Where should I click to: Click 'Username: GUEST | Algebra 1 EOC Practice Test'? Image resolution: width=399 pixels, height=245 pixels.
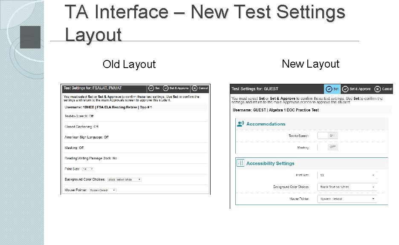point(275,110)
